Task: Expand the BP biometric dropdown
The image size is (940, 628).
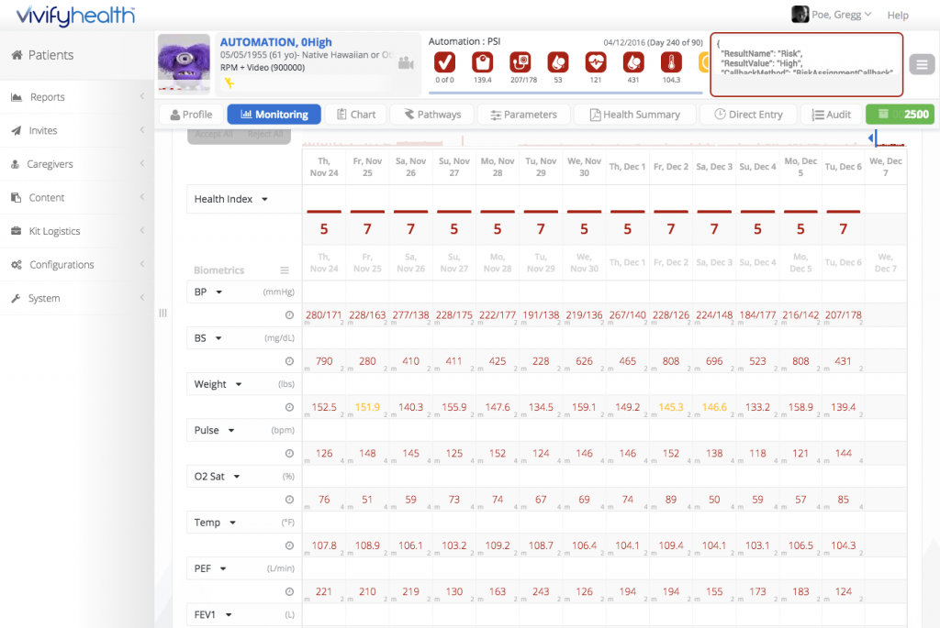Action: 218,292
